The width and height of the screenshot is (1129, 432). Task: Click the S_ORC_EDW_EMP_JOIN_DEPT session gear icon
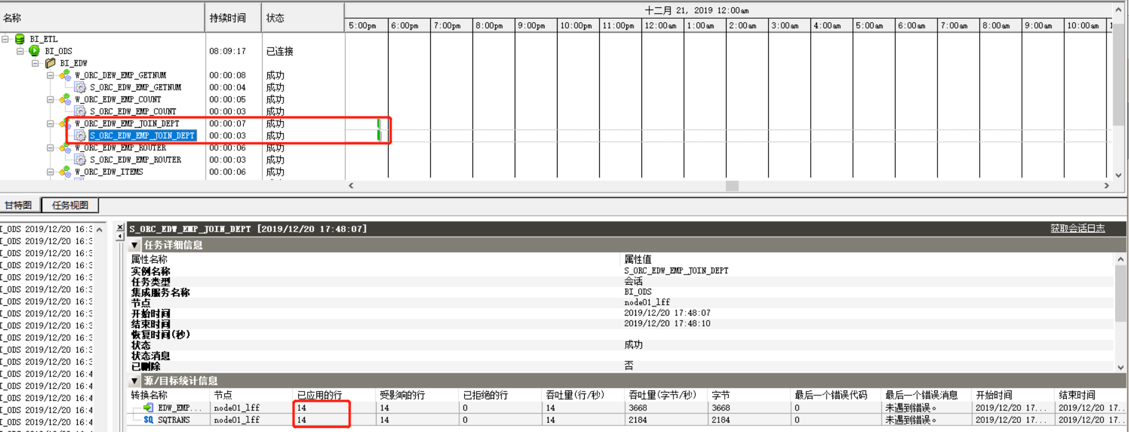pyautogui.click(x=80, y=136)
